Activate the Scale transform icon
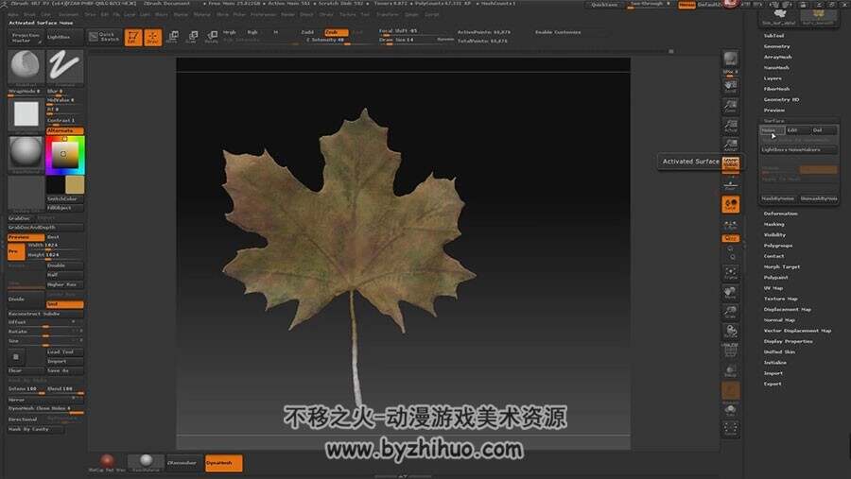The height and width of the screenshot is (479, 851). tap(192, 38)
